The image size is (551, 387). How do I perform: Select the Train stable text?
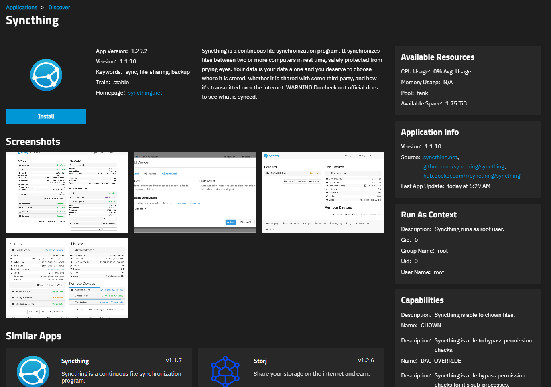pyautogui.click(x=112, y=82)
